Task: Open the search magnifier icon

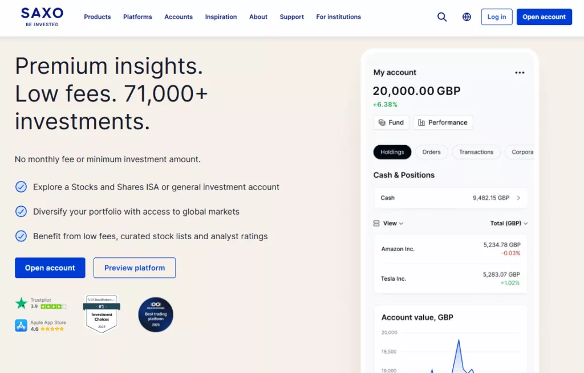Action: click(442, 17)
